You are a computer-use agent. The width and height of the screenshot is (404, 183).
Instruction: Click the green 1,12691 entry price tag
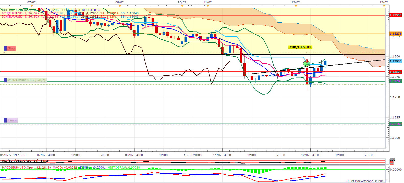point(396,81)
